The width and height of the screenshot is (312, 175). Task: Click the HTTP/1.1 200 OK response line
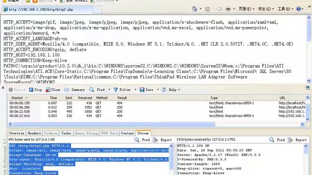[193, 146]
